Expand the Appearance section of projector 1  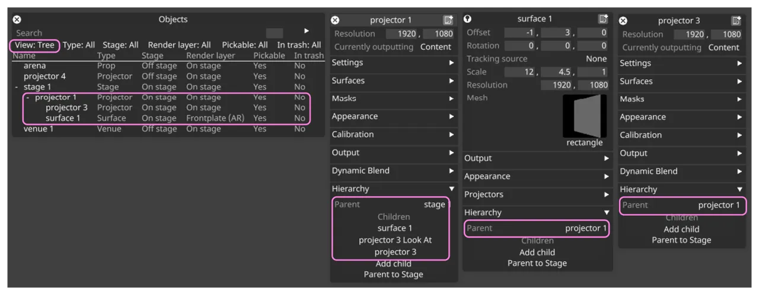tap(394, 116)
